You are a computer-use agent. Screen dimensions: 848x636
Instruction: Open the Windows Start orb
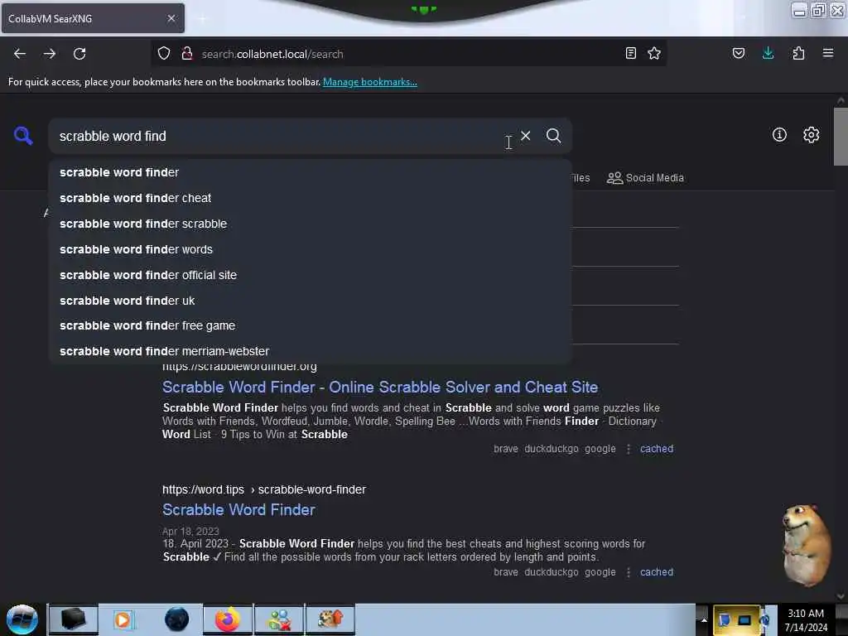click(22, 619)
